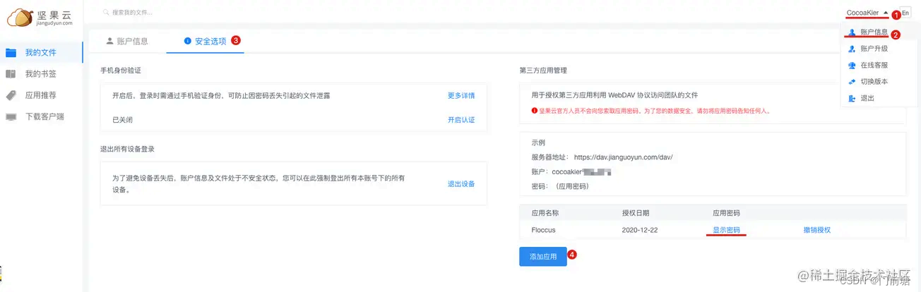
Task: Click the 授权日期 column header
Action: (x=636, y=212)
